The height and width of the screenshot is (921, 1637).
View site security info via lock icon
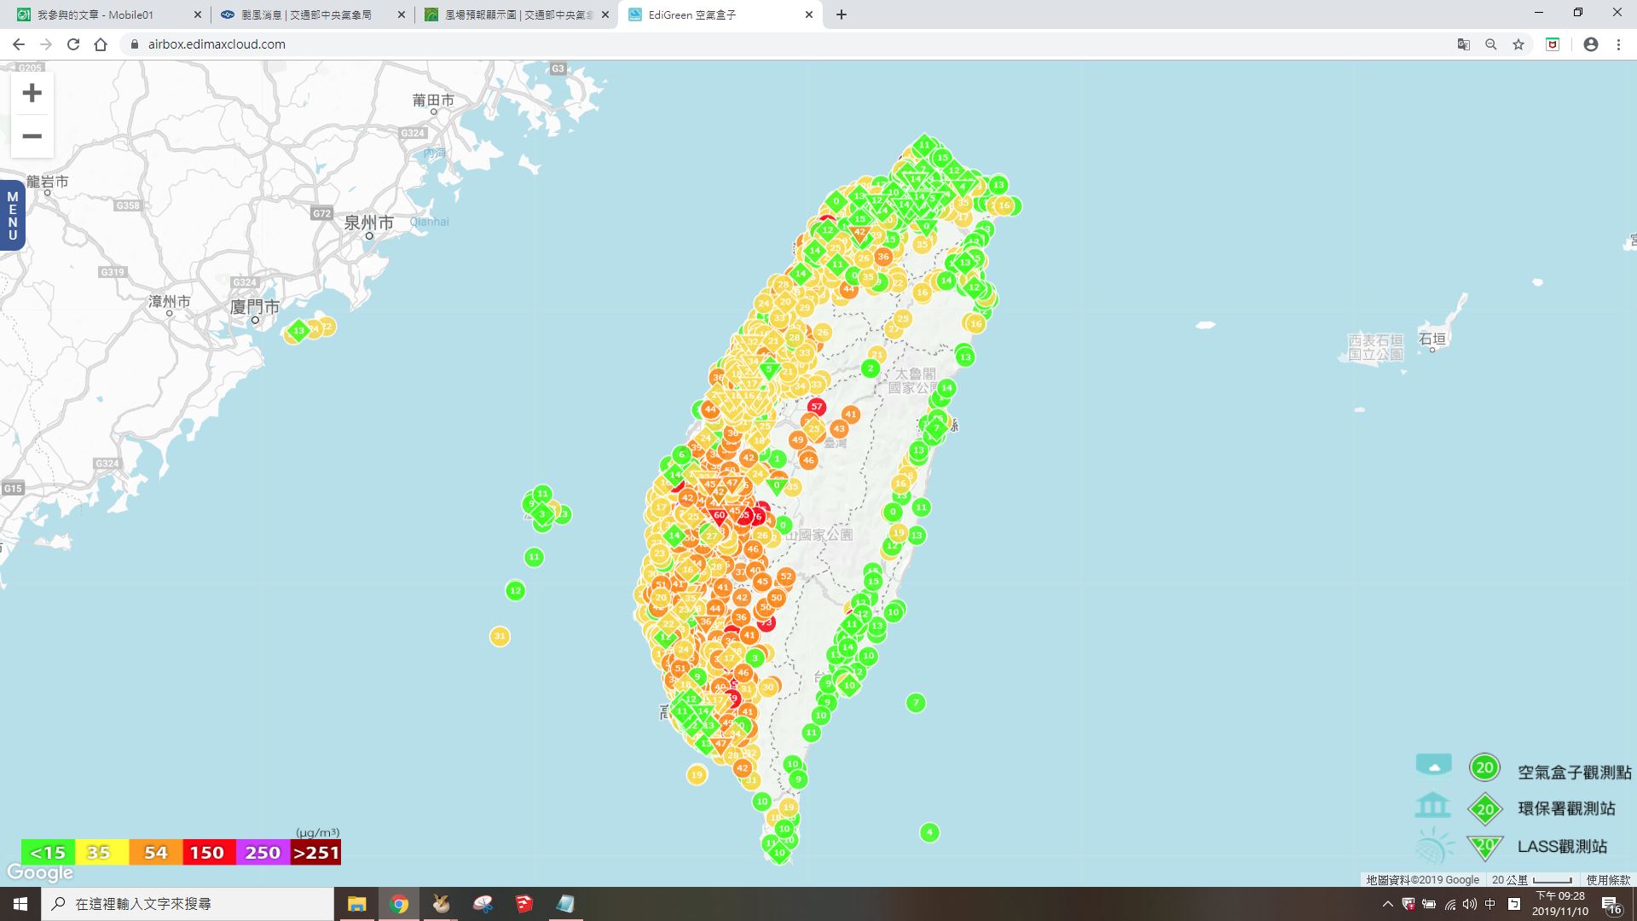(134, 44)
